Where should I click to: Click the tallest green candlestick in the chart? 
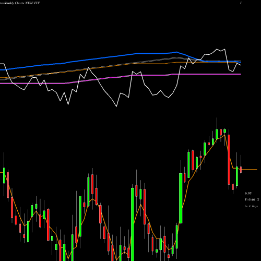(x=133, y=224)
